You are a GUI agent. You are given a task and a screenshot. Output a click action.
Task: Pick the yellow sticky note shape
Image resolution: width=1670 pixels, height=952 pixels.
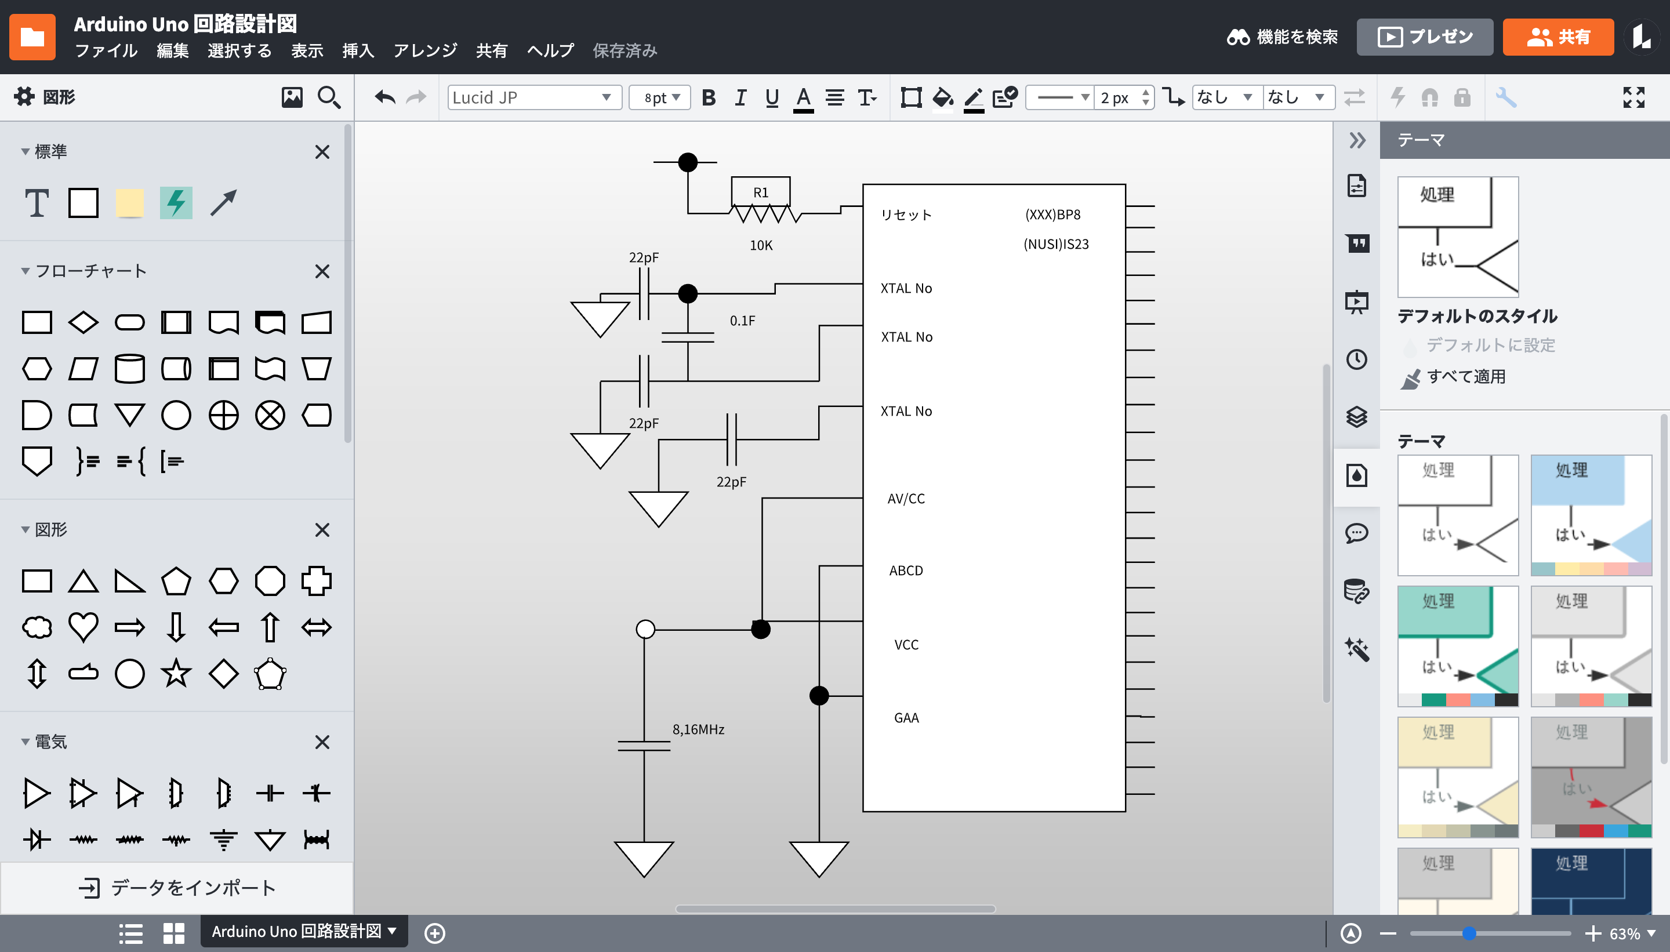[129, 203]
